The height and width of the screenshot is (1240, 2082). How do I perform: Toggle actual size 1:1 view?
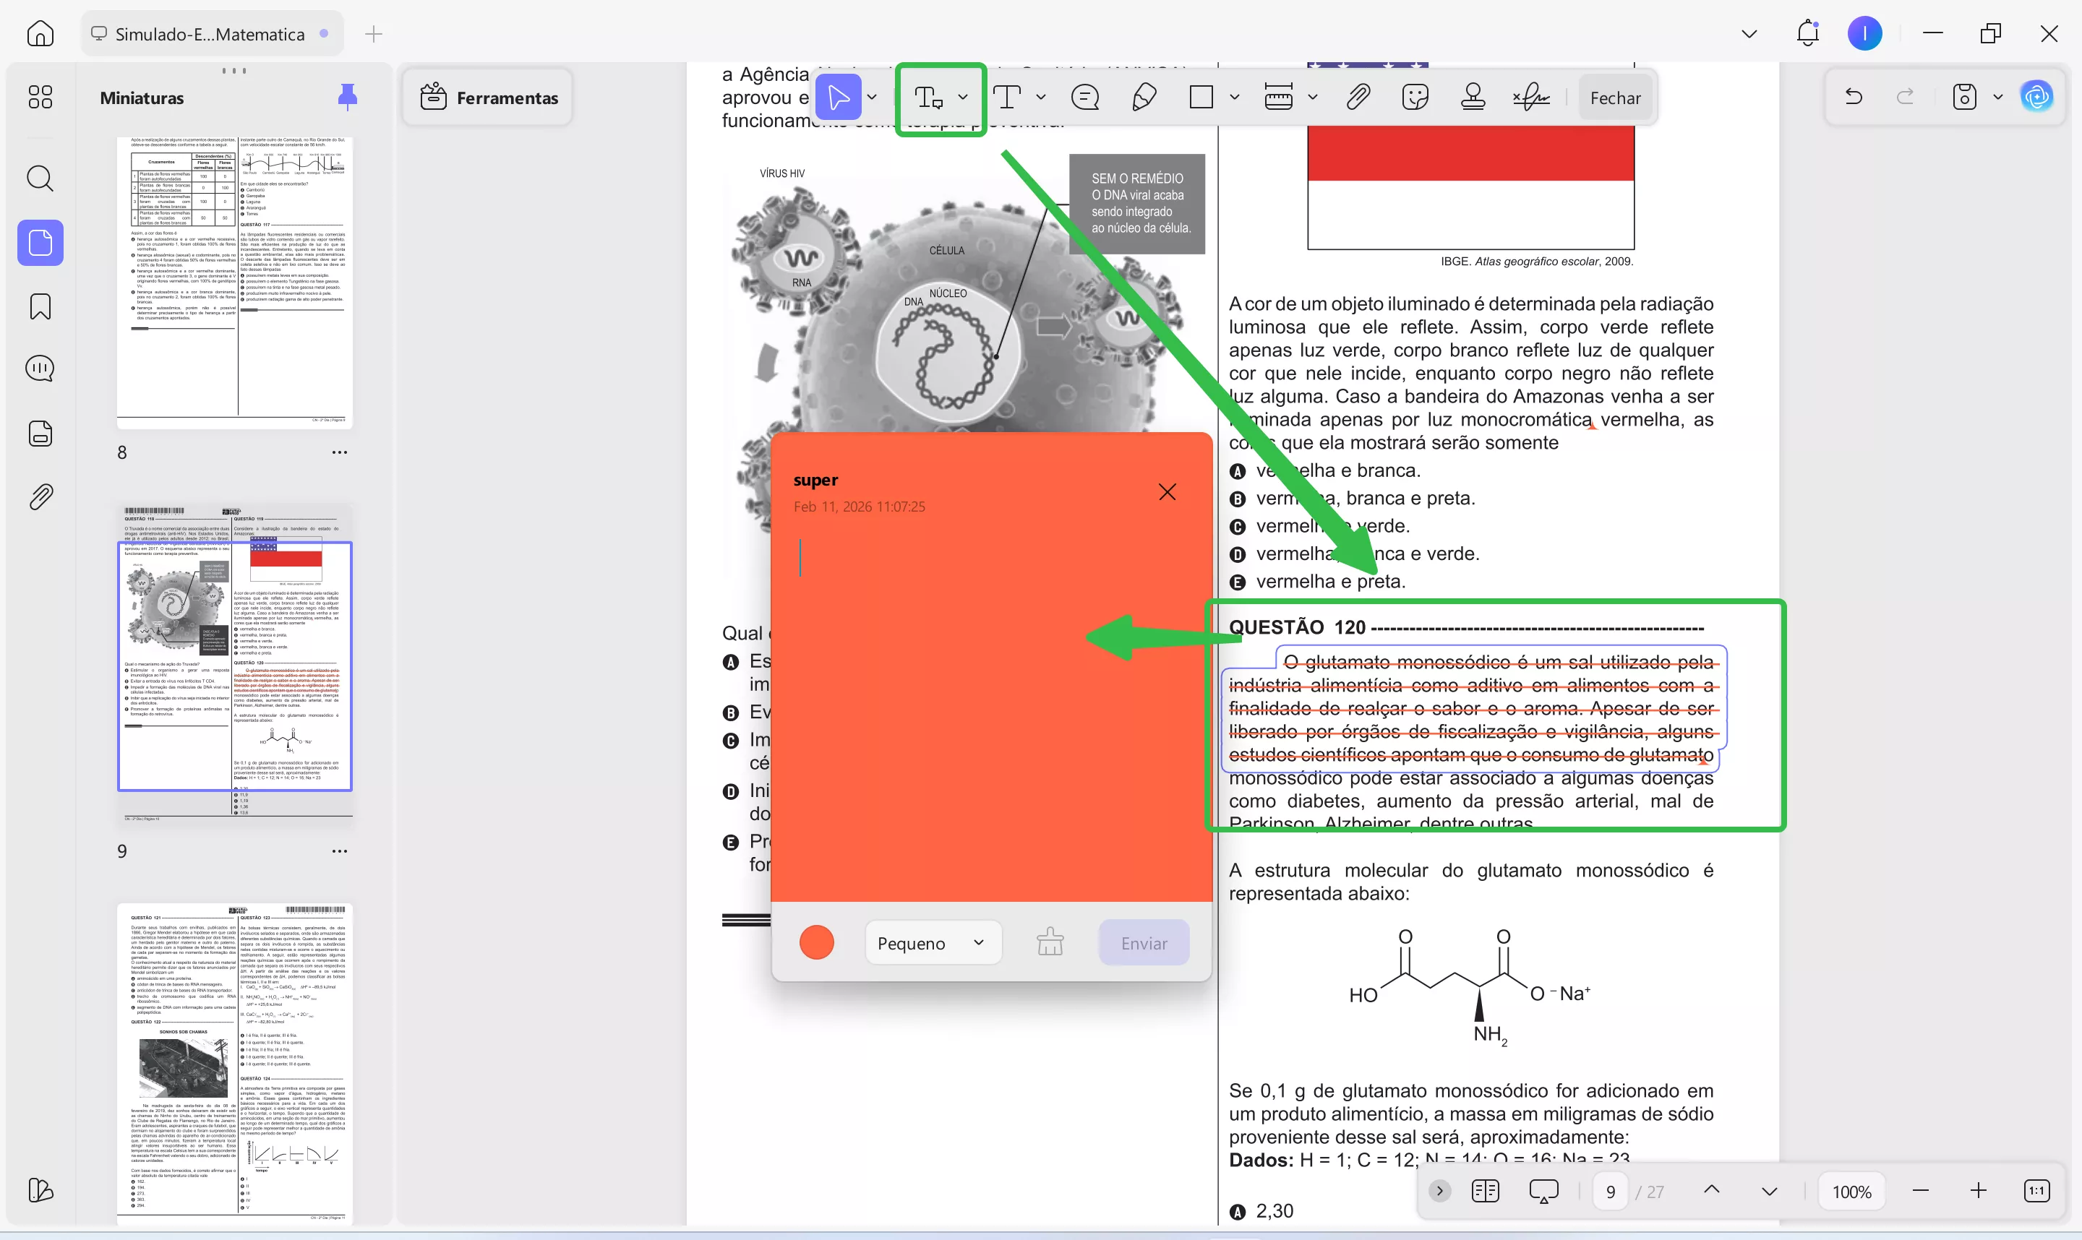tap(2036, 1191)
